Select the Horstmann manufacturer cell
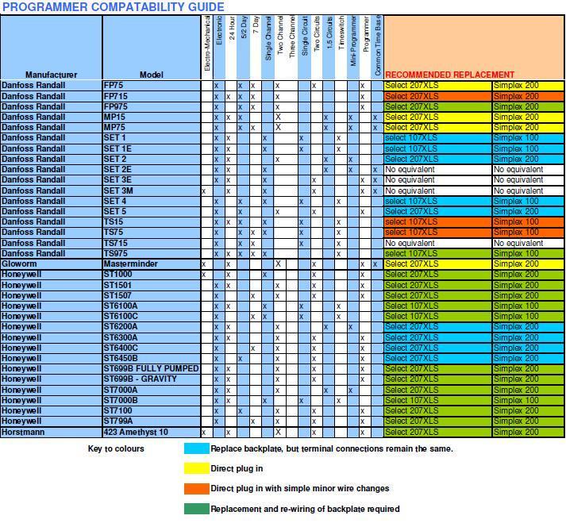566x527 pixels. click(51, 433)
